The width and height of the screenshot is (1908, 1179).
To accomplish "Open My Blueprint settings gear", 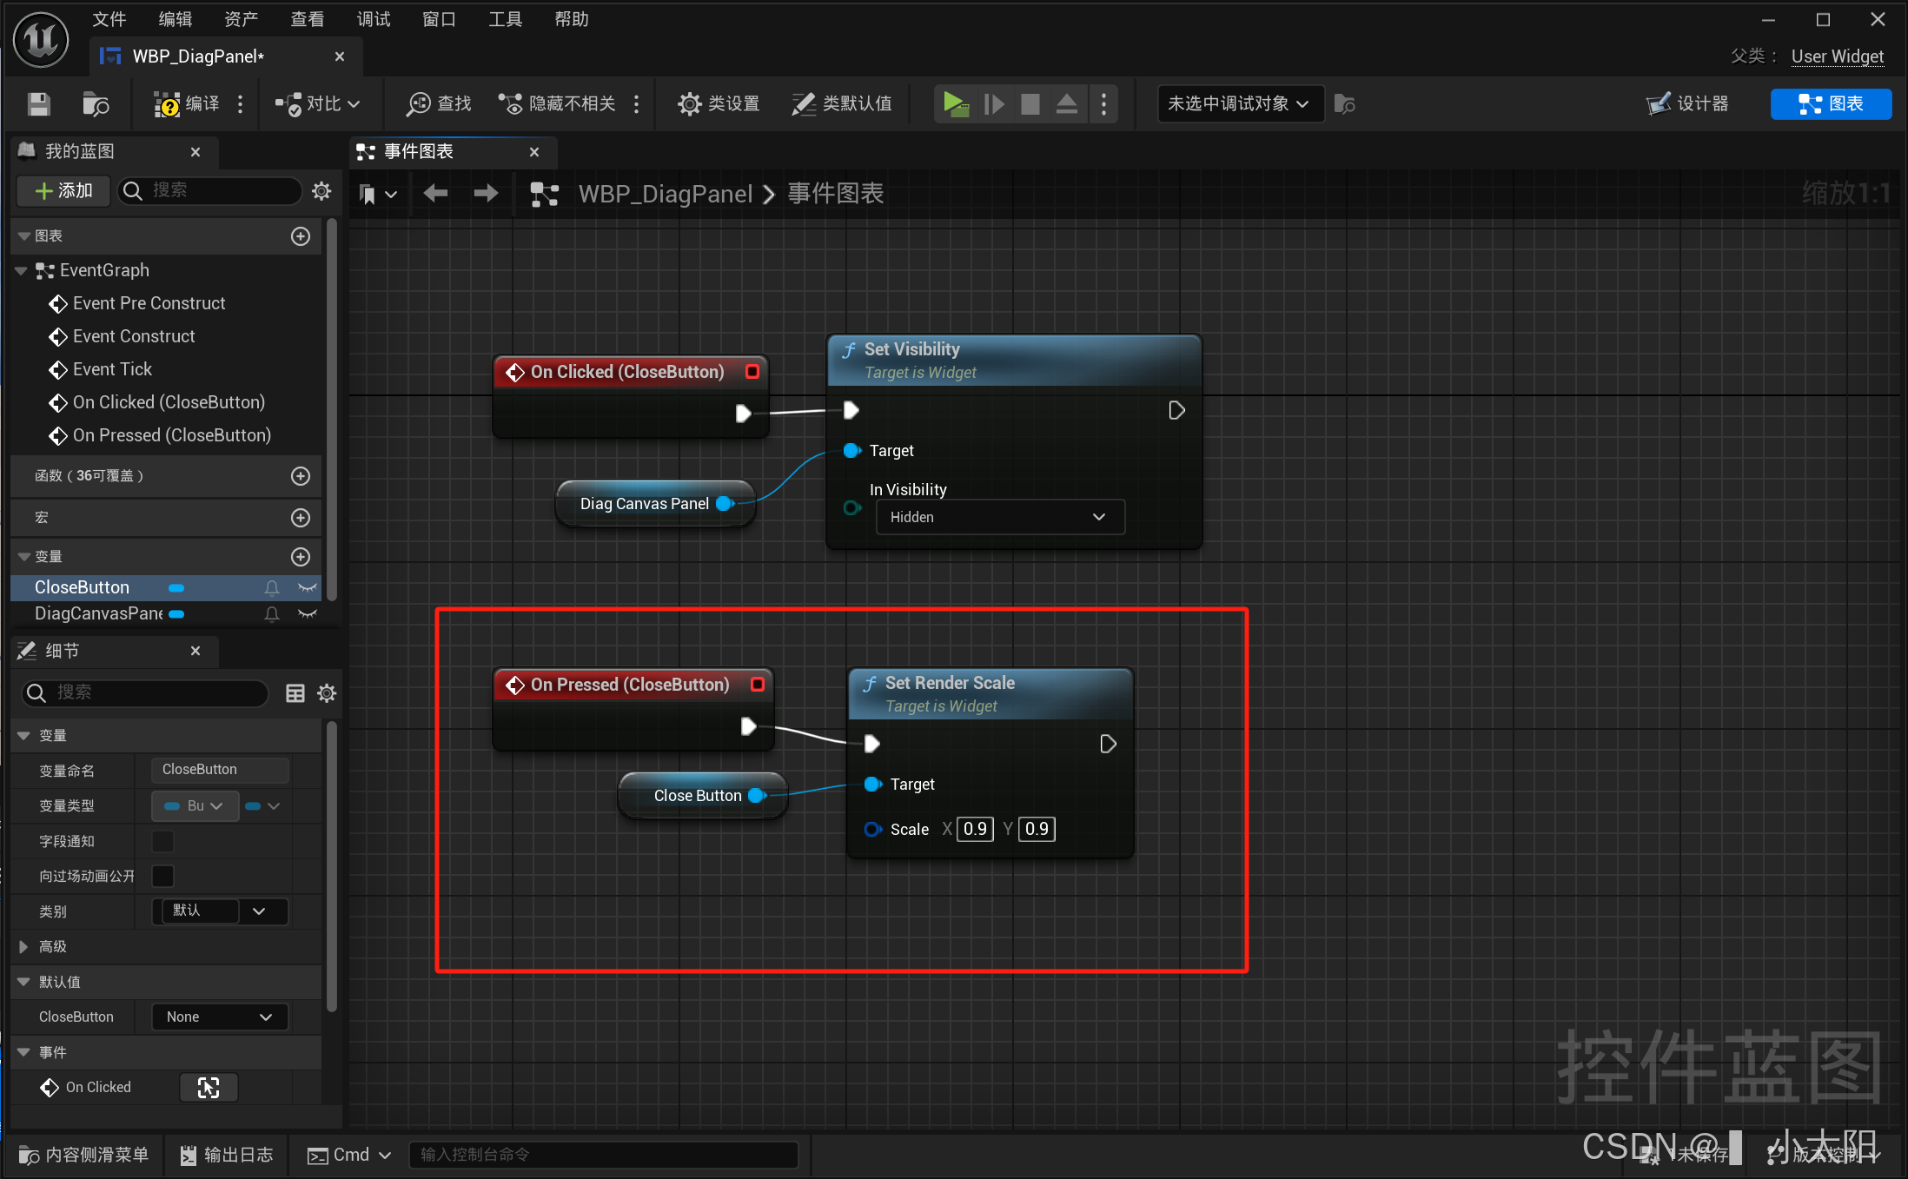I will pos(321,190).
